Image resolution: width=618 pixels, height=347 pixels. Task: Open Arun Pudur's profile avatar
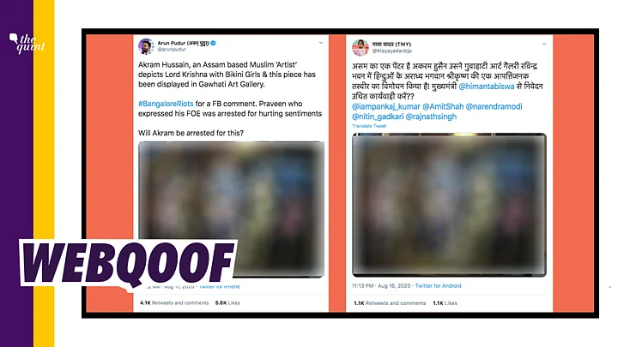click(146, 46)
